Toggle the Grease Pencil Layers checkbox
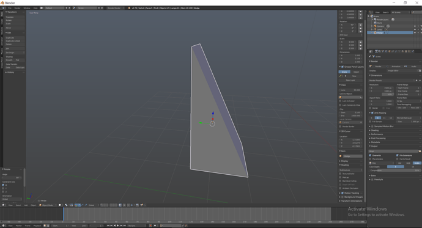The image size is (422, 228). click(342, 67)
